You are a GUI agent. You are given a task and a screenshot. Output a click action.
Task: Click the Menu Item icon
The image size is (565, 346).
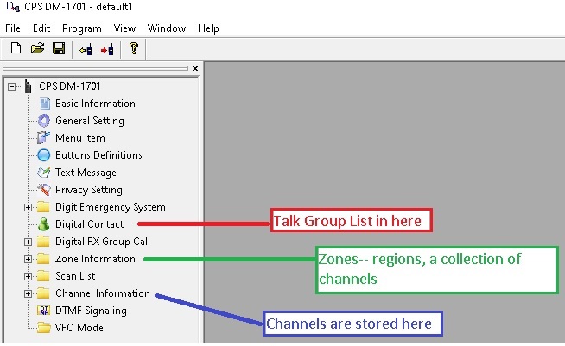[x=43, y=138]
